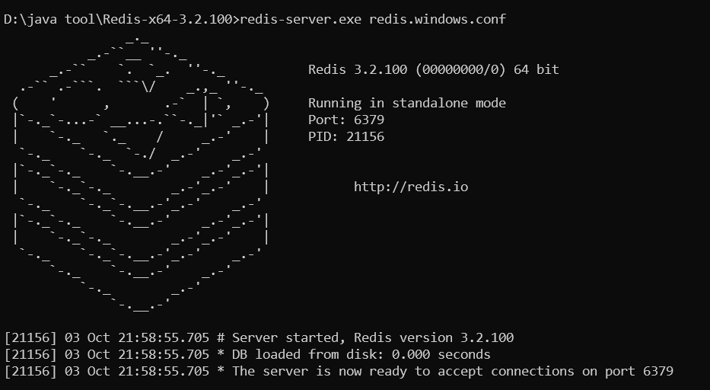Click the # marker on Server started line
Viewport: 710px width, 390px height.
[x=221, y=337]
